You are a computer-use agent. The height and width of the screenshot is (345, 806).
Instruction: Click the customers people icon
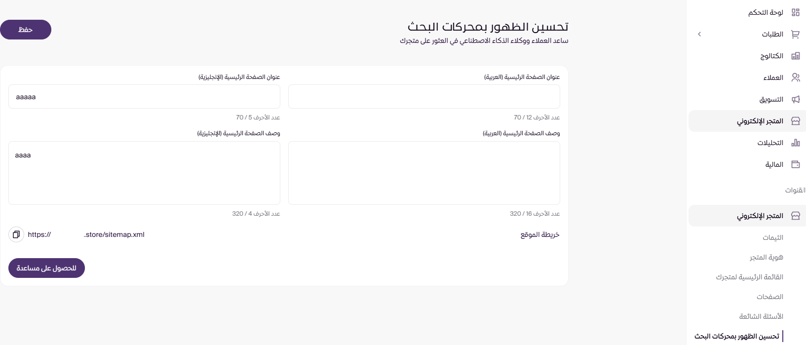click(795, 77)
